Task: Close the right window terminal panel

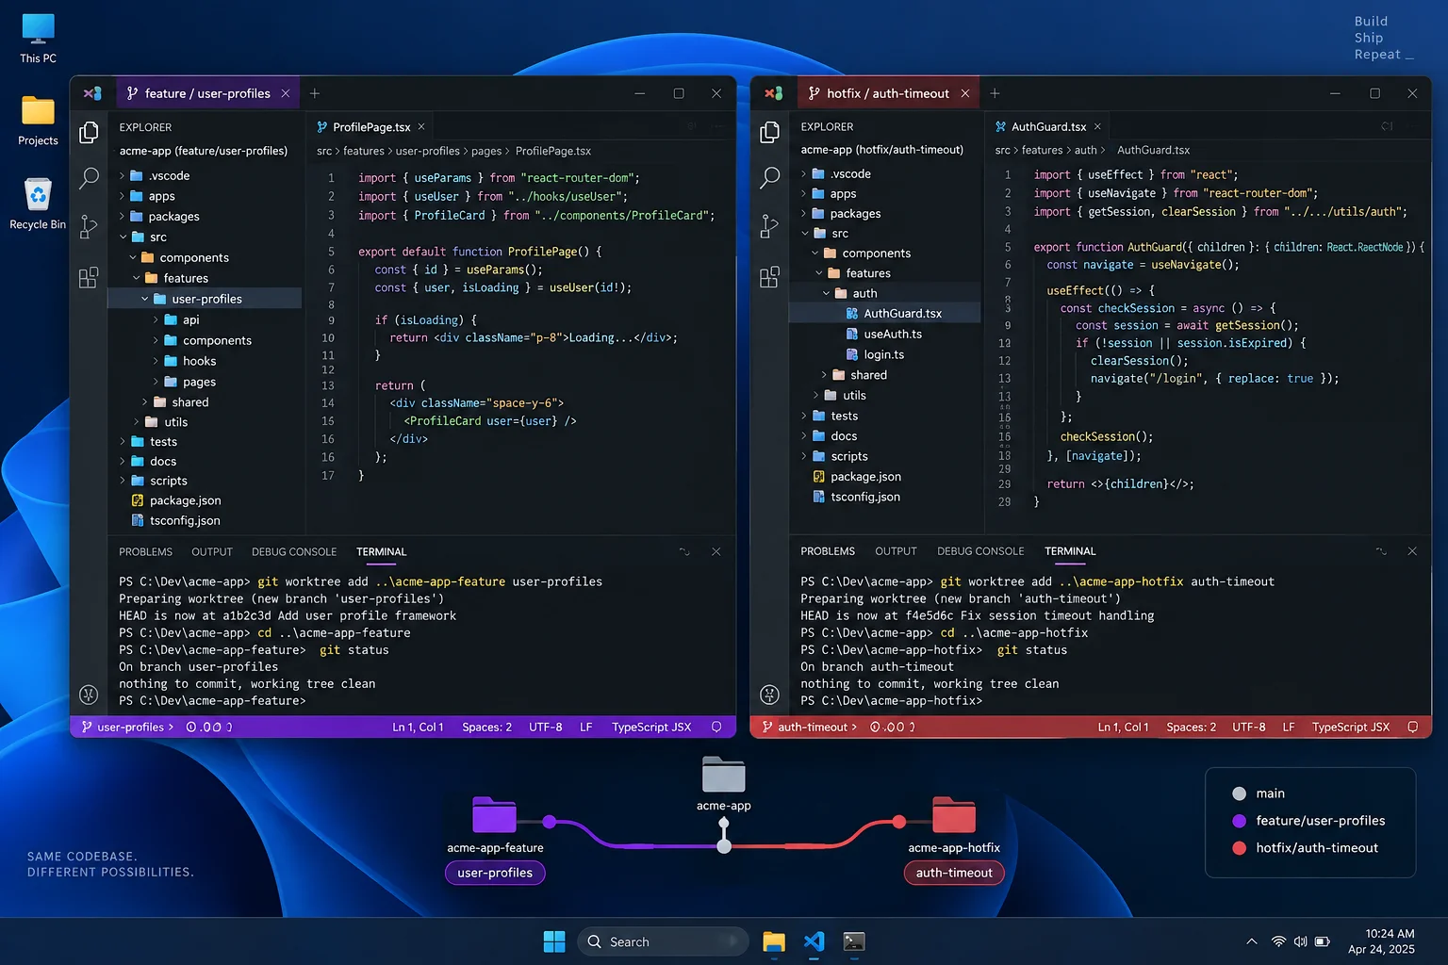Action: click(1411, 550)
